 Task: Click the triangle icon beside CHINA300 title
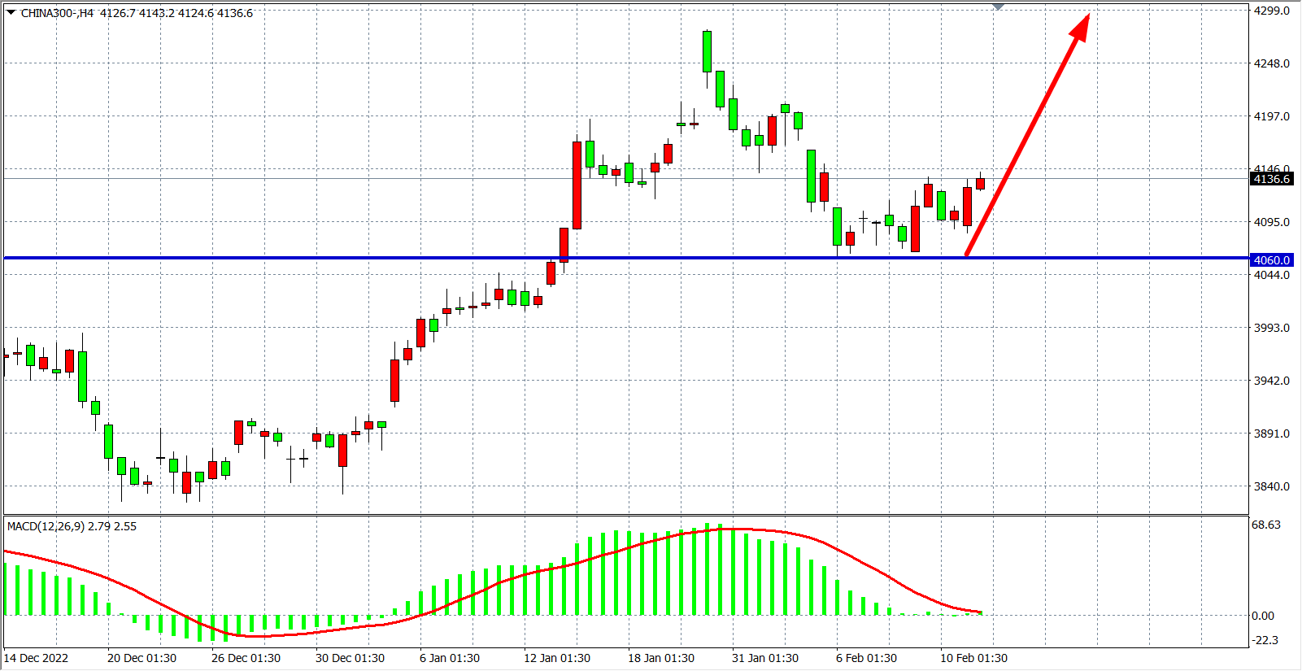tap(11, 13)
